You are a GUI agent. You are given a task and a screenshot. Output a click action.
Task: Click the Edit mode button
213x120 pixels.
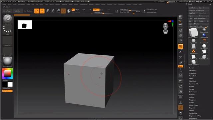[37, 11]
